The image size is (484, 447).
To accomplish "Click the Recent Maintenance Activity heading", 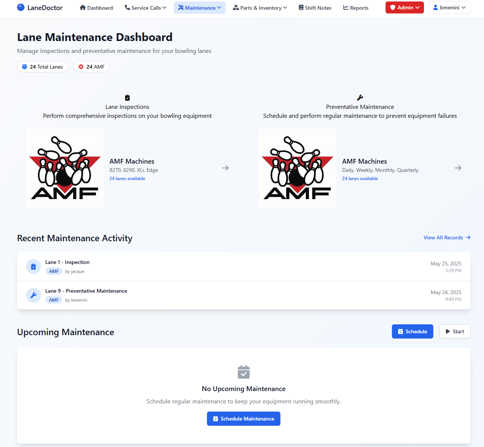I will click(75, 238).
